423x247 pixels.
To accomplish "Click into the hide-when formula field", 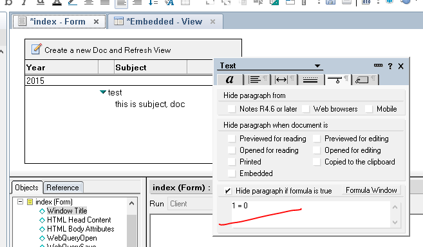I will pyautogui.click(x=310, y=214).
